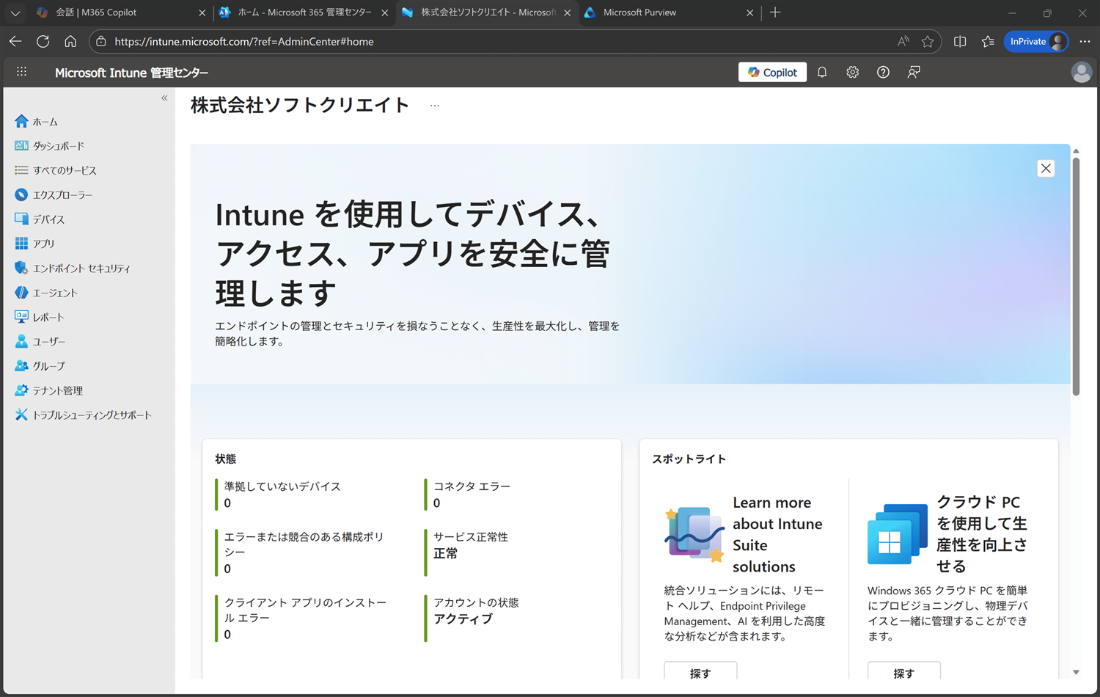Open the エージェント icon in sidebar
This screenshot has height=697, width=1100.
tap(21, 292)
